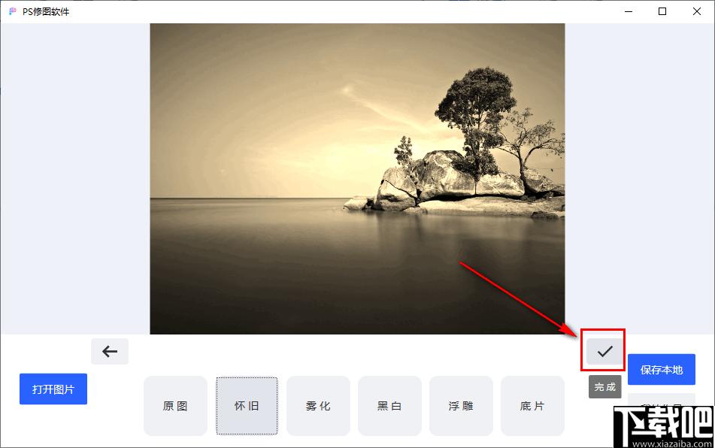Click the 保存本地 save button
Image resolution: width=715 pixels, height=448 pixels.
pyautogui.click(x=662, y=370)
